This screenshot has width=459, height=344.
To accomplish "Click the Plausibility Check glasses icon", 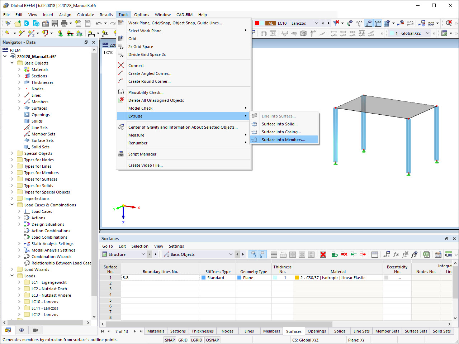I will coord(121,92).
